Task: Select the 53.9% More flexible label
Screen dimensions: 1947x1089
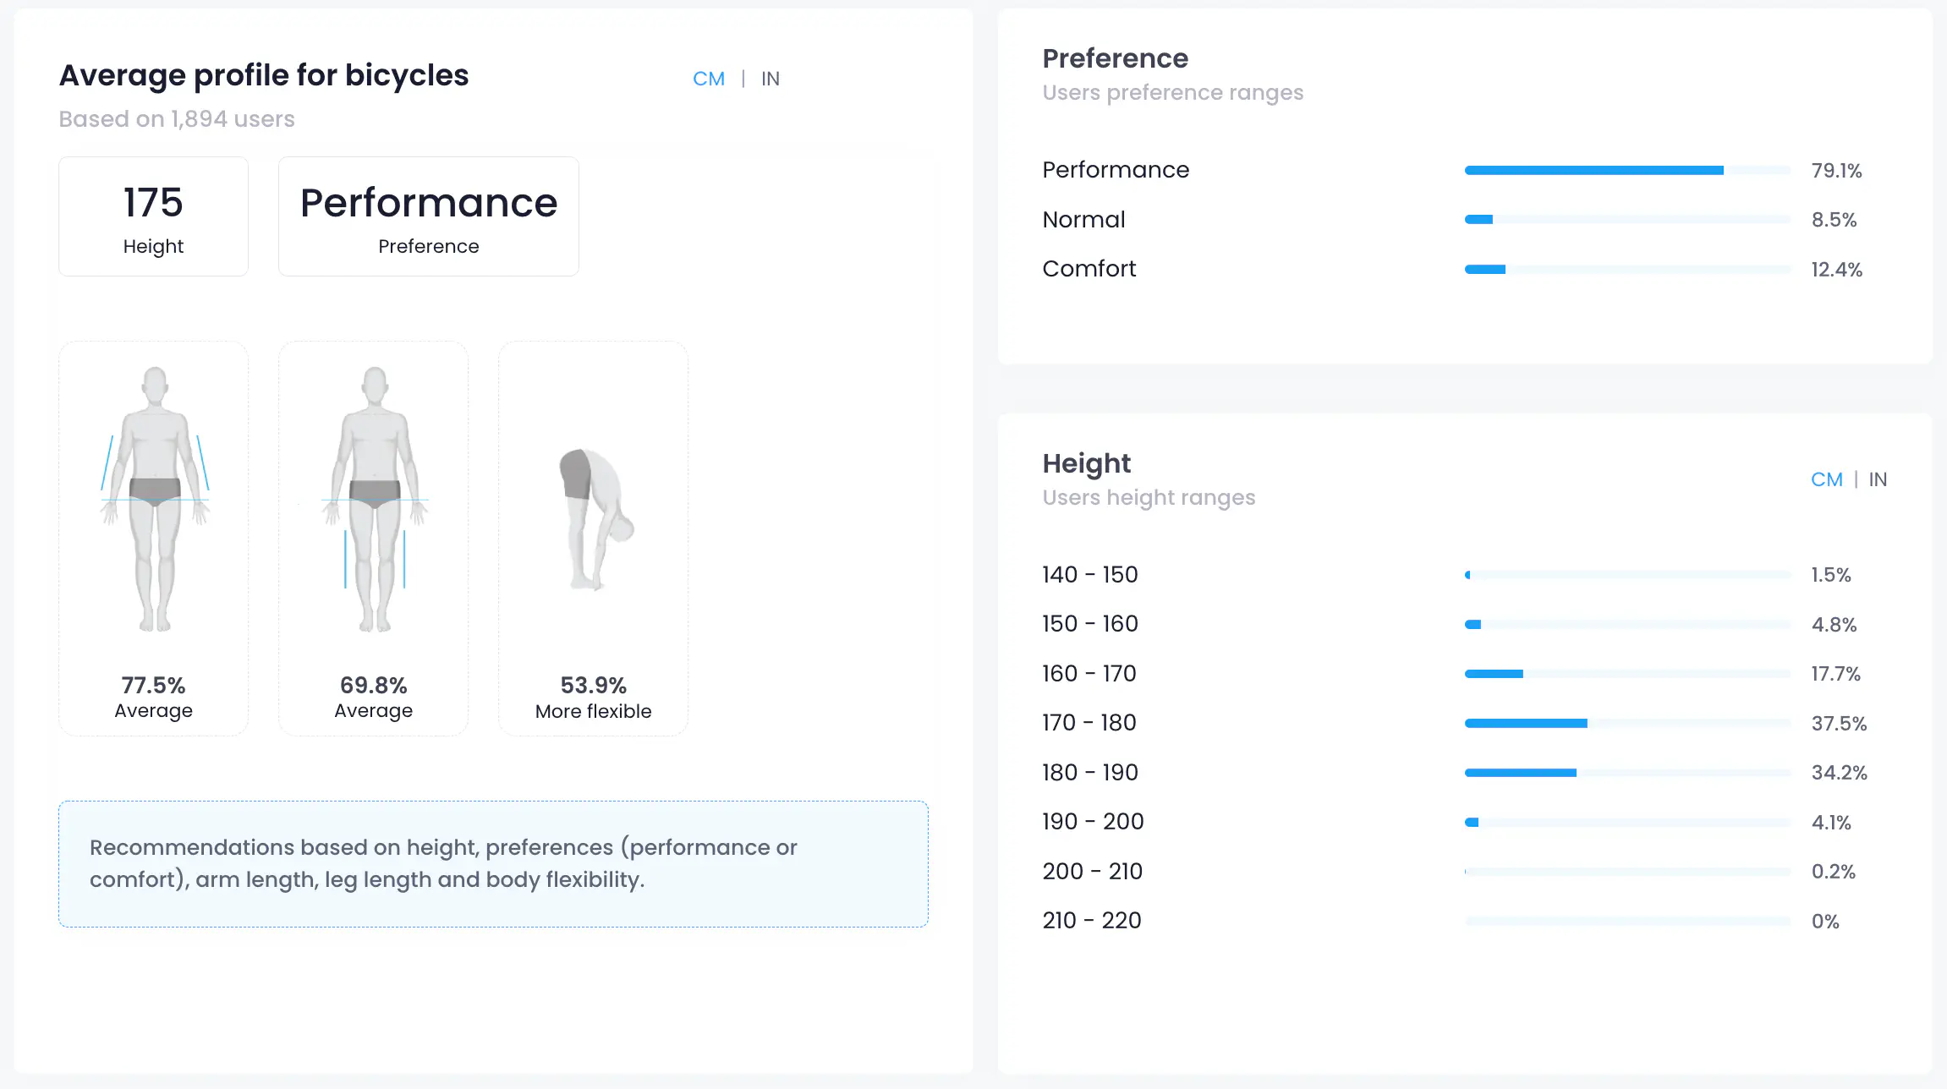Action: 594,698
